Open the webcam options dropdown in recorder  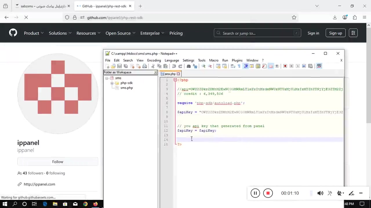pos(343,193)
